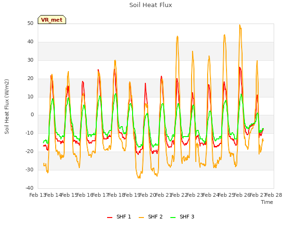Click the 40 y-axis tick label

30,42
